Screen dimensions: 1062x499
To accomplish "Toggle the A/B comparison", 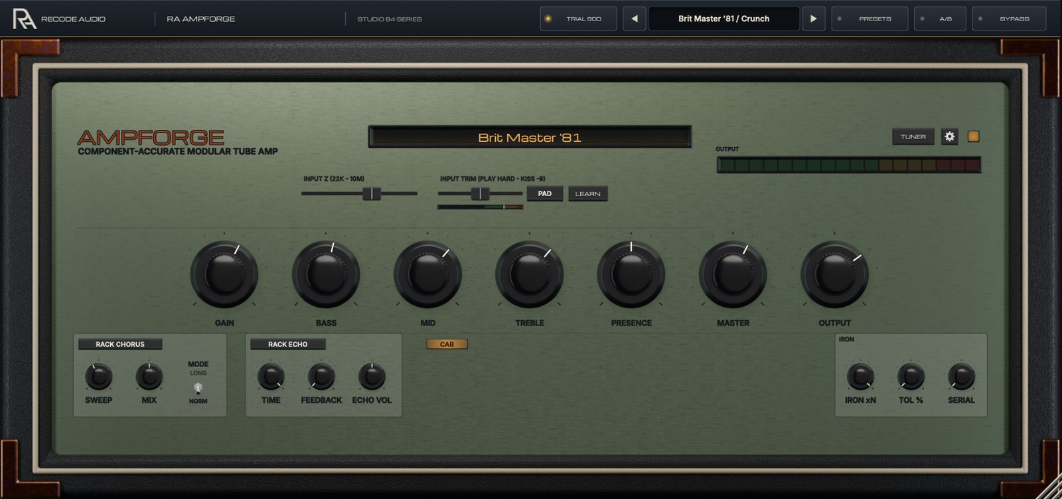I will coord(940,19).
